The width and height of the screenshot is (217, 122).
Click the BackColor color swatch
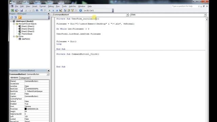[26, 89]
